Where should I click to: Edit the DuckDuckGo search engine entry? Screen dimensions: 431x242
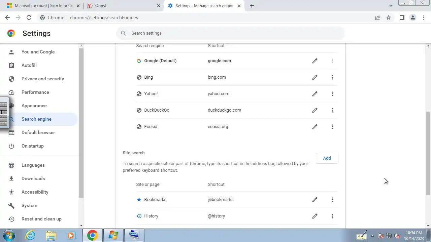tap(314, 110)
